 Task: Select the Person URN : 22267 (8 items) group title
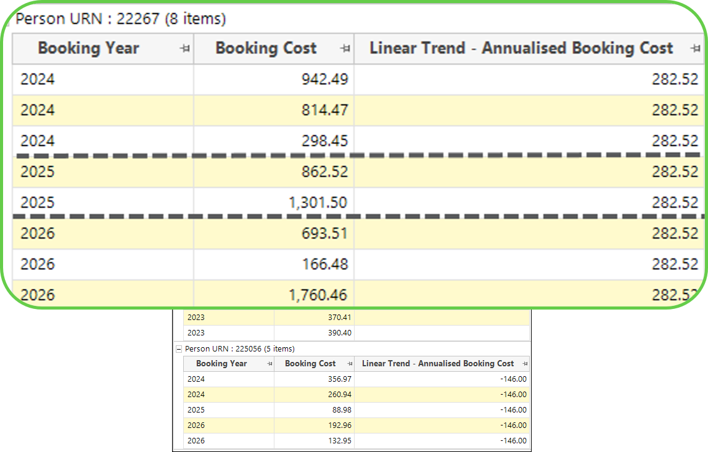click(120, 18)
